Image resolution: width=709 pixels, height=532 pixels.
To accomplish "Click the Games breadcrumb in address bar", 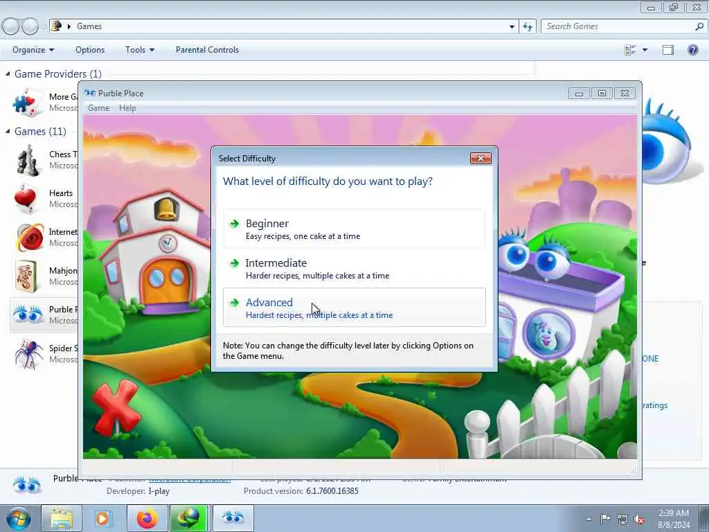I will [89, 26].
